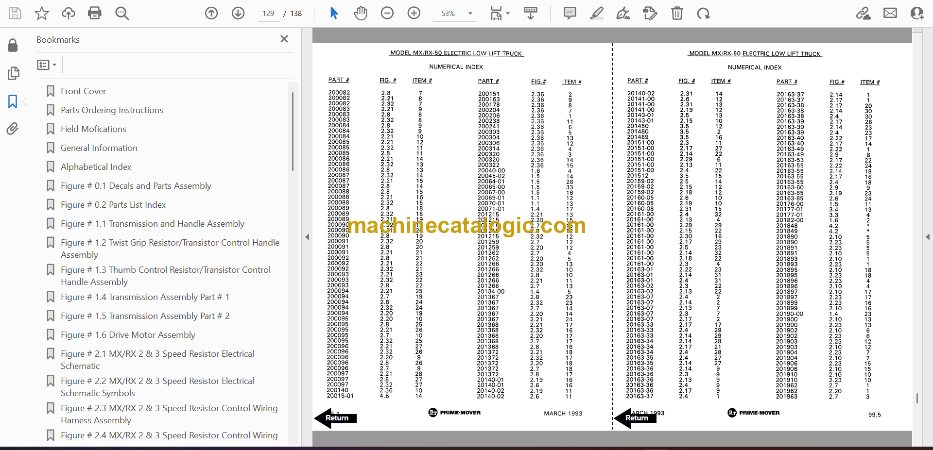The image size is (933, 450).
Task: Open Figure # 1.3 Thumb Control Resistor bookmark
Action: pyautogui.click(x=165, y=276)
